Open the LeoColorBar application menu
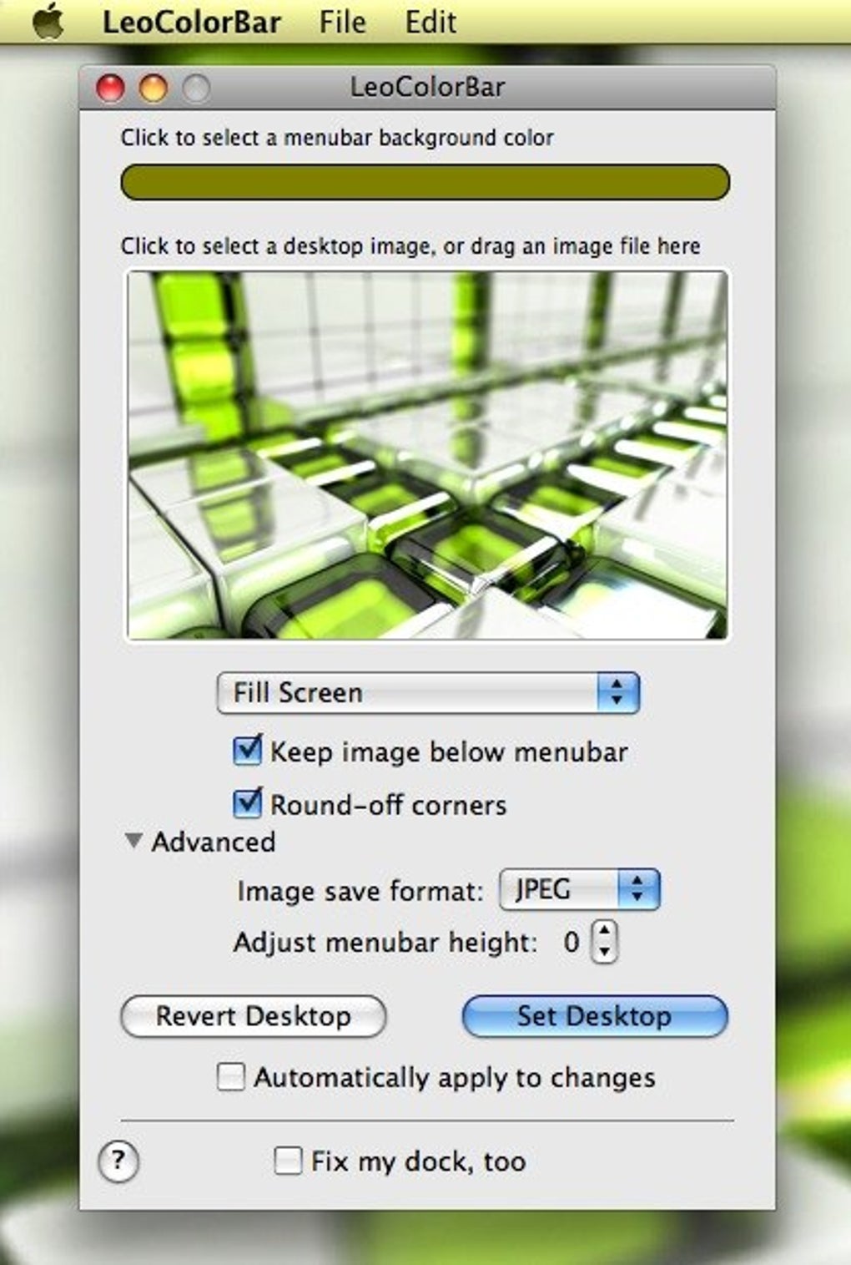Screen dimensions: 851x1265 coord(191,22)
